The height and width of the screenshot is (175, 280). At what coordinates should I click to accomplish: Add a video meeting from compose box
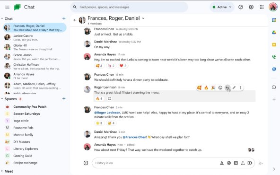tap(250, 163)
